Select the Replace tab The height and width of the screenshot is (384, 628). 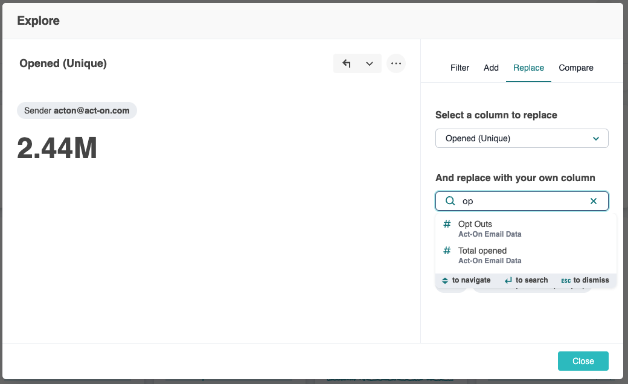tap(529, 68)
